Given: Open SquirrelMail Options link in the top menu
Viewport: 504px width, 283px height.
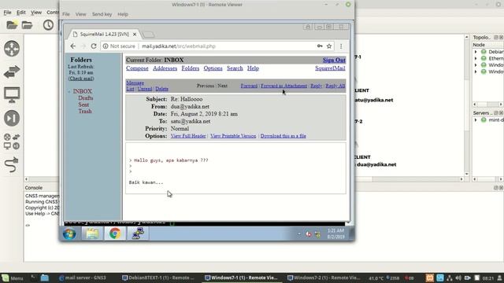Looking at the screenshot, I should click(213, 68).
